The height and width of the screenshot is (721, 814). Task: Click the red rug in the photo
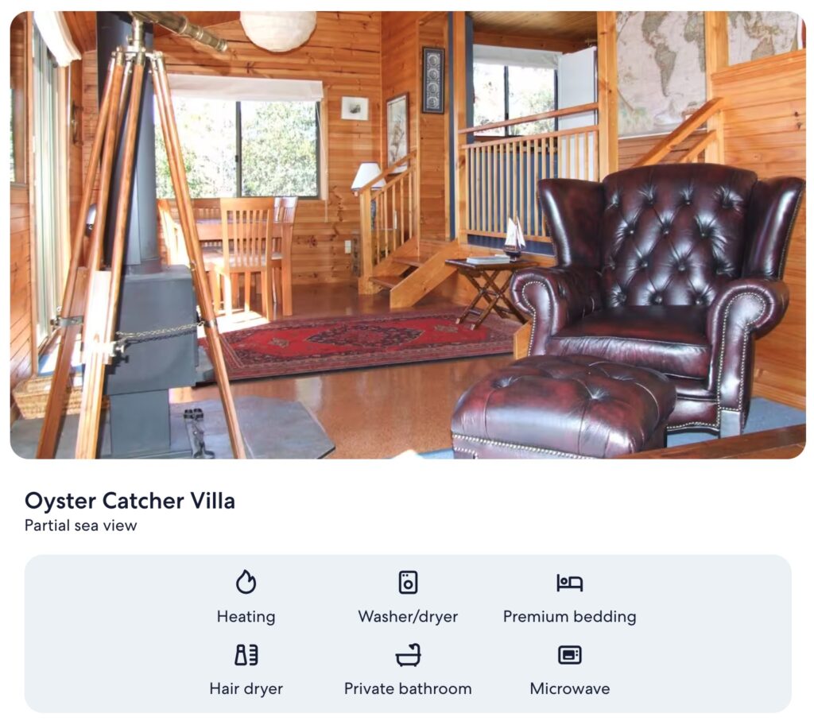(359, 340)
